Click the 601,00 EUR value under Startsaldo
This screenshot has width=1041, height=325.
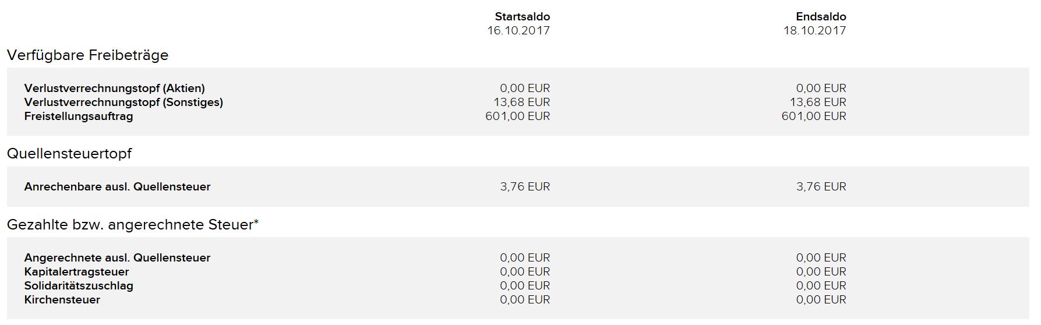click(517, 116)
